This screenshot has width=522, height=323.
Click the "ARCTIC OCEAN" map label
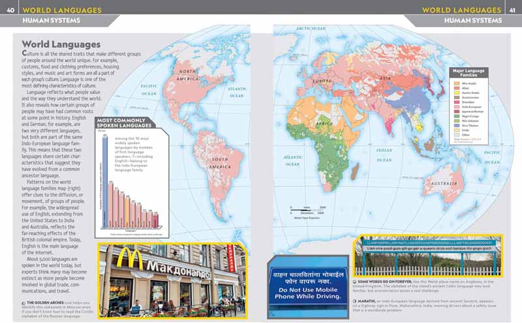tap(311, 29)
